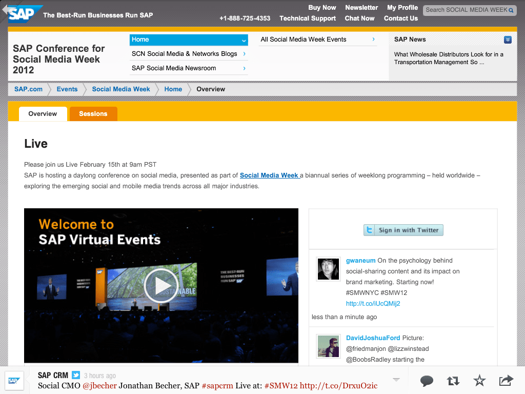The image size is (525, 394).
Task: Click Sign in with Twitter button
Action: pos(403,230)
